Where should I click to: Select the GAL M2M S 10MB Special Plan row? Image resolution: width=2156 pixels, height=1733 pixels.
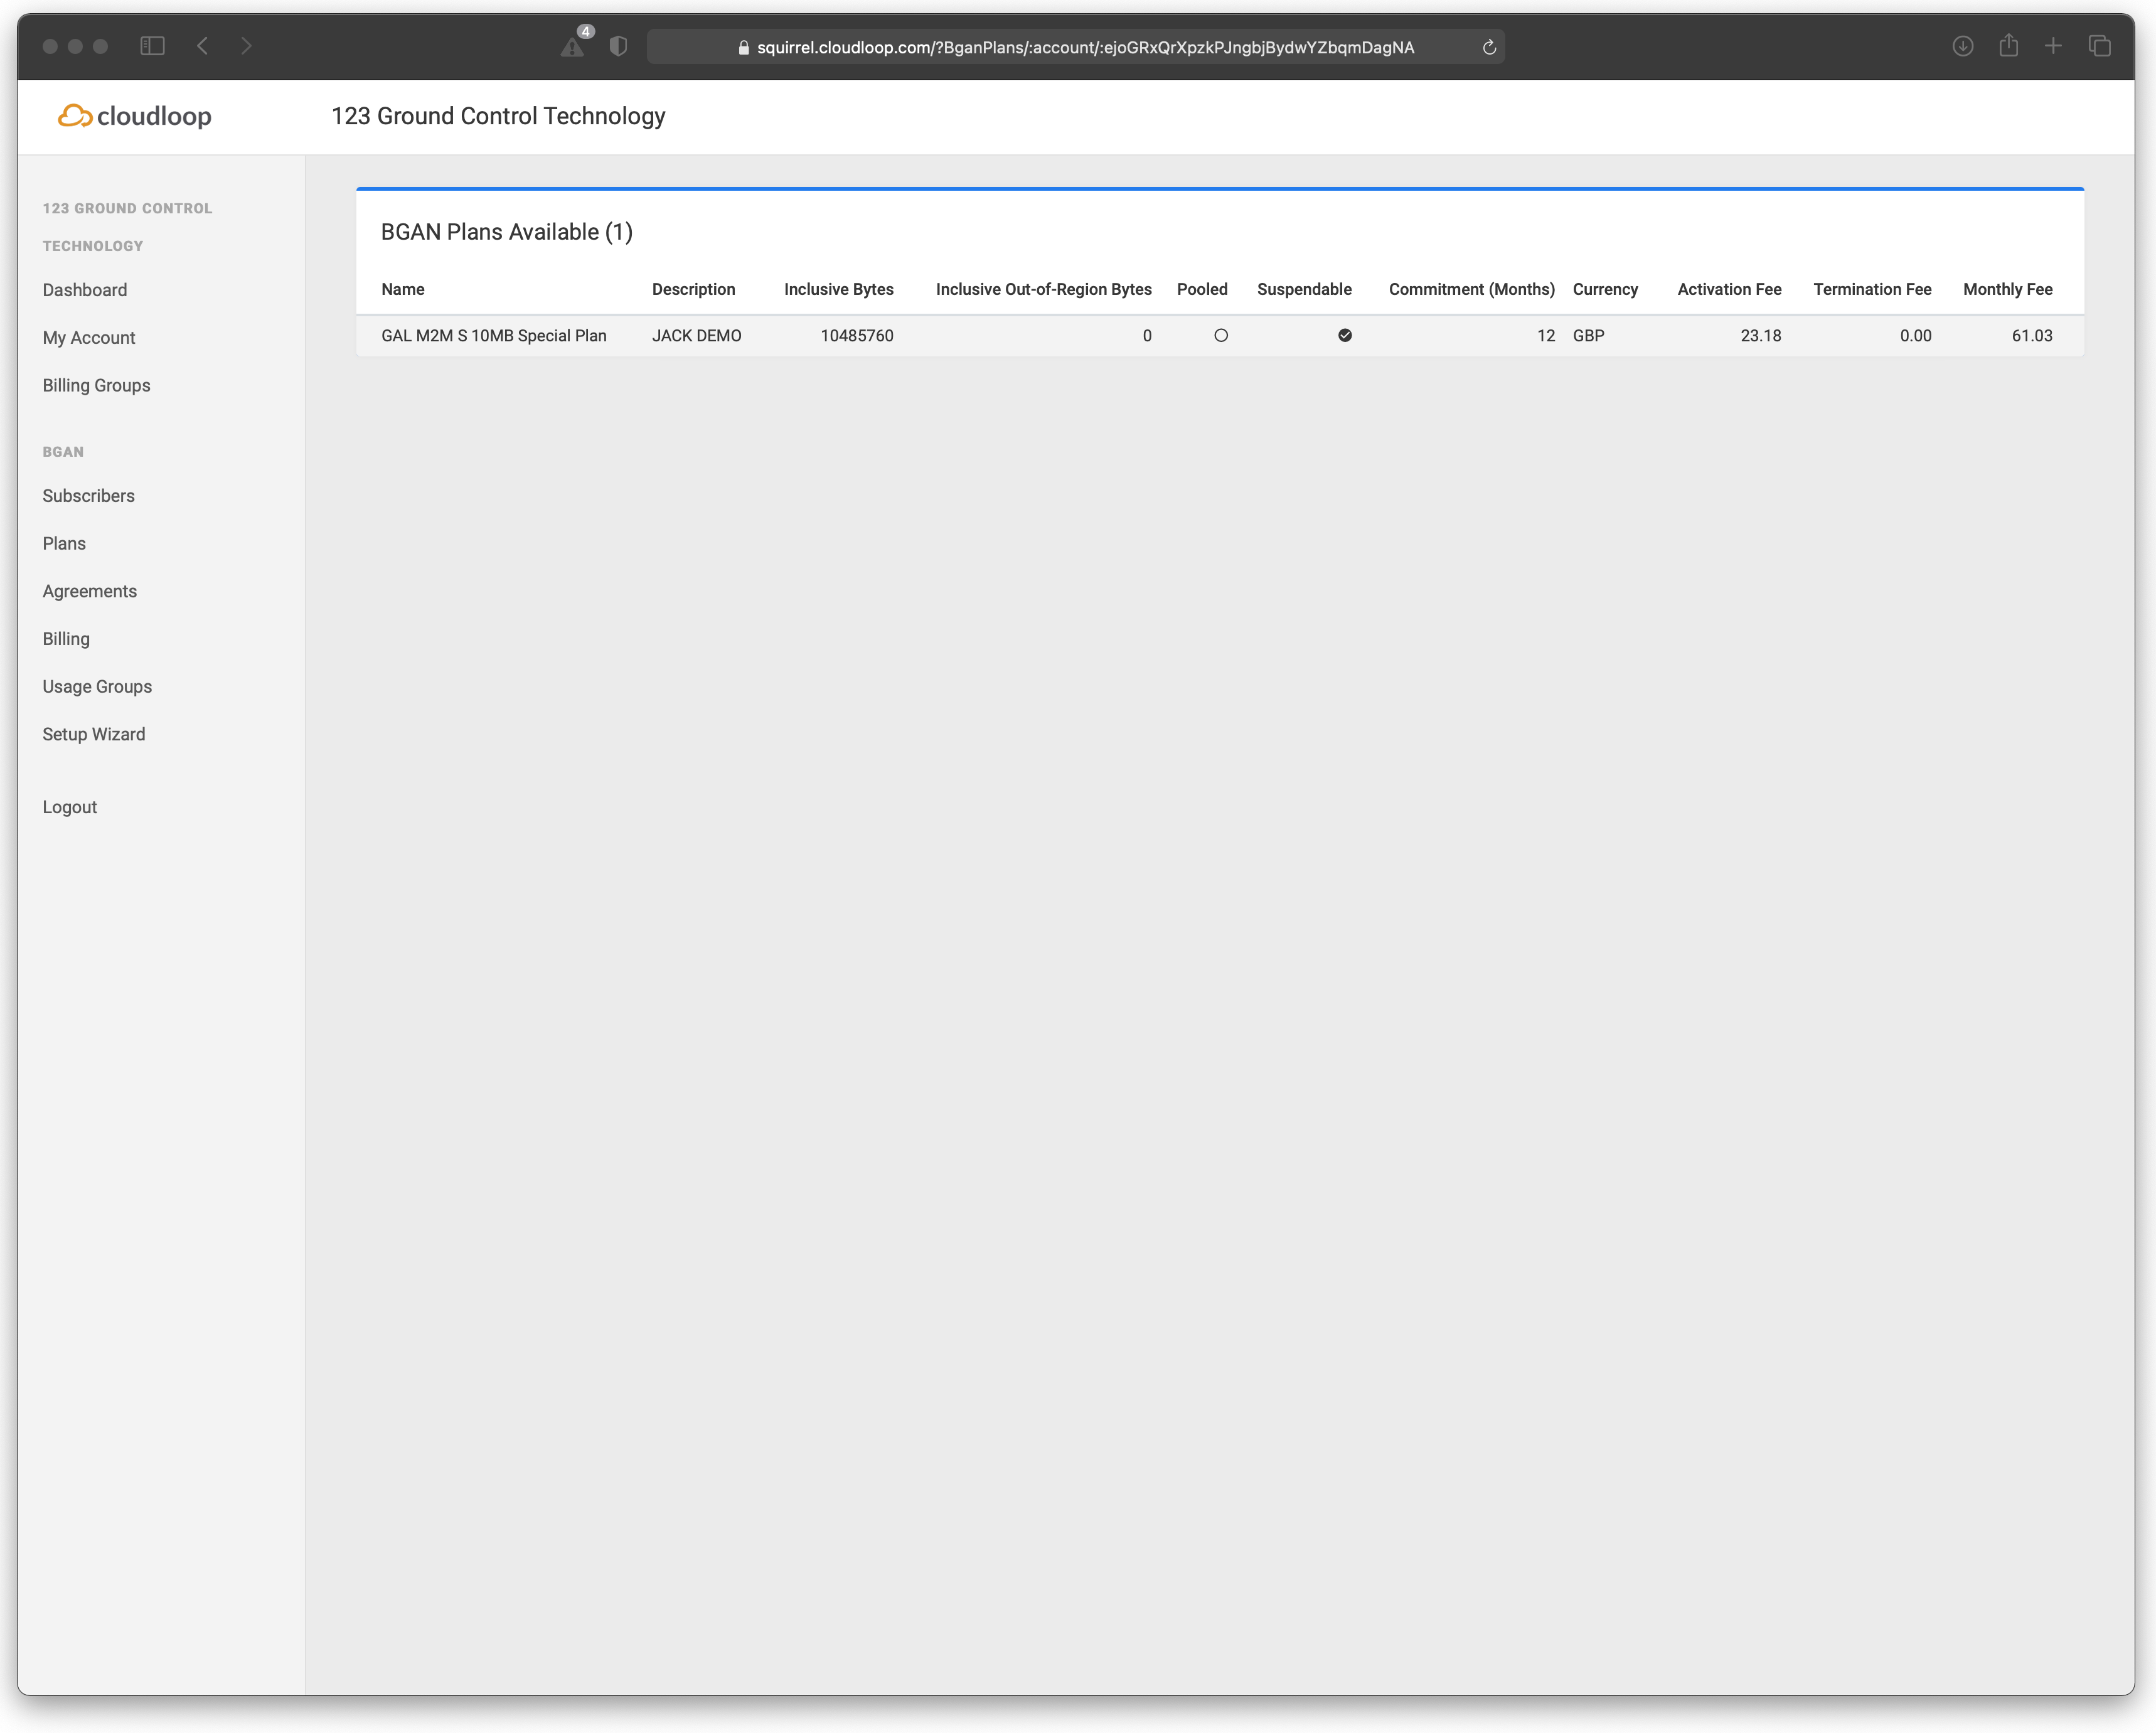click(494, 336)
